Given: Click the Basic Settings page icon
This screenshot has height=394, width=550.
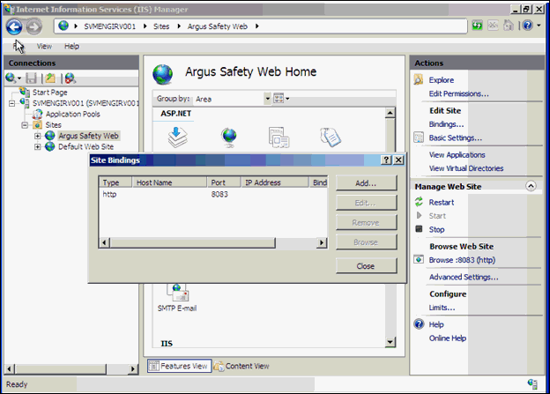Looking at the screenshot, I should pyautogui.click(x=419, y=138).
